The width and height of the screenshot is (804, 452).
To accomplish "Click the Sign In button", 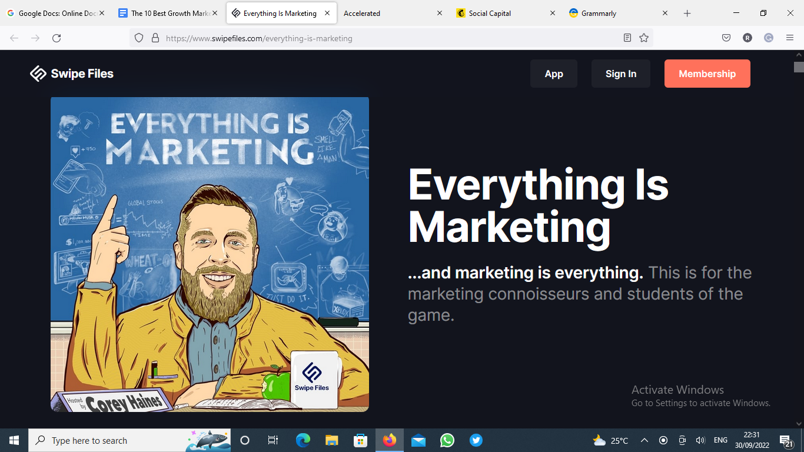I will click(621, 74).
